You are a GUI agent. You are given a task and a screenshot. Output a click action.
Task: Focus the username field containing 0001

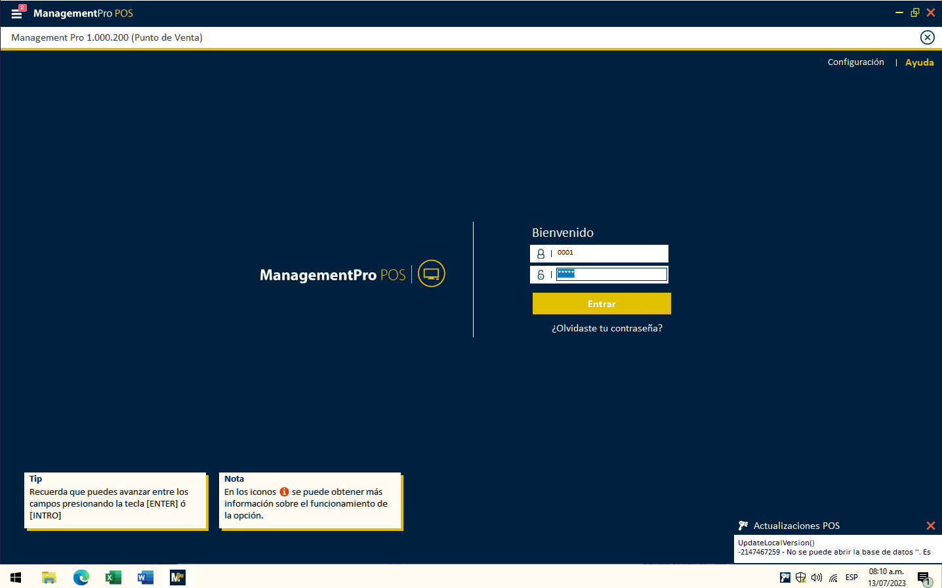(610, 253)
